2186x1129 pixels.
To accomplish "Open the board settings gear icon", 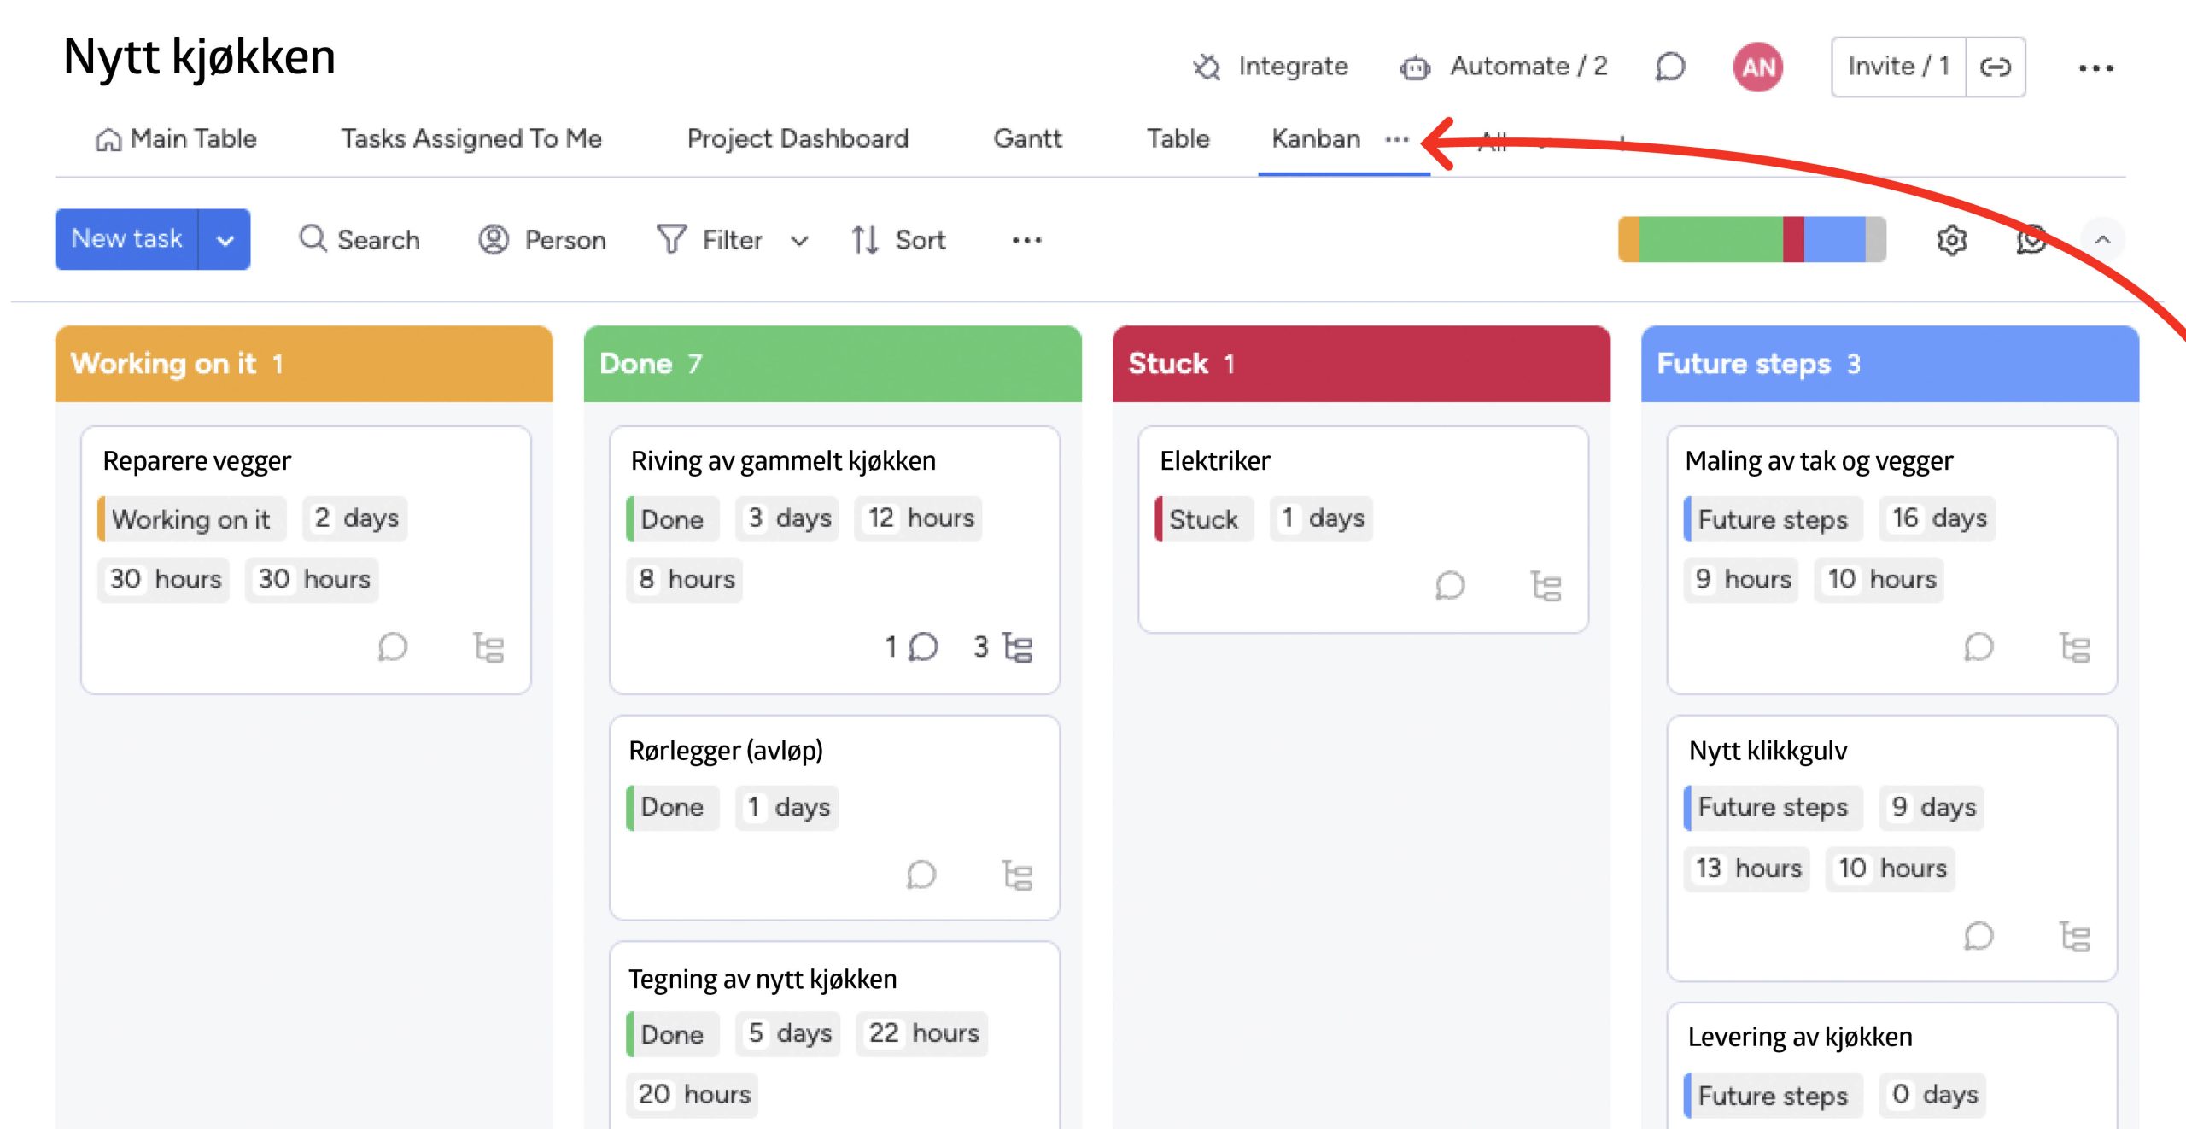I will click(1951, 240).
